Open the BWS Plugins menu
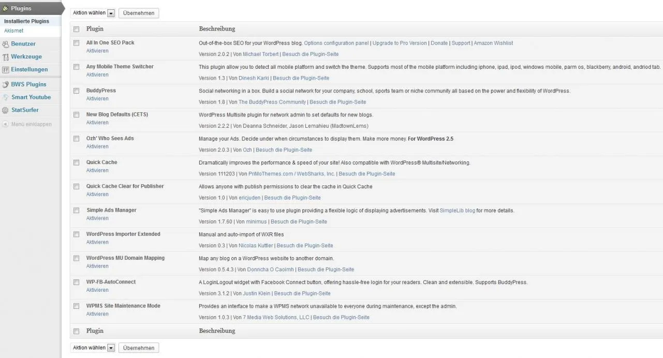This screenshot has width=663, height=358. click(x=29, y=84)
